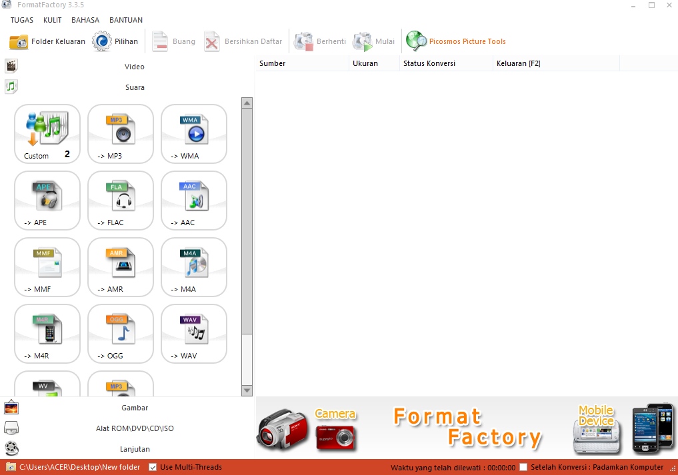Click the Buang remove button
The height and width of the screenshot is (475, 678).
tap(173, 41)
